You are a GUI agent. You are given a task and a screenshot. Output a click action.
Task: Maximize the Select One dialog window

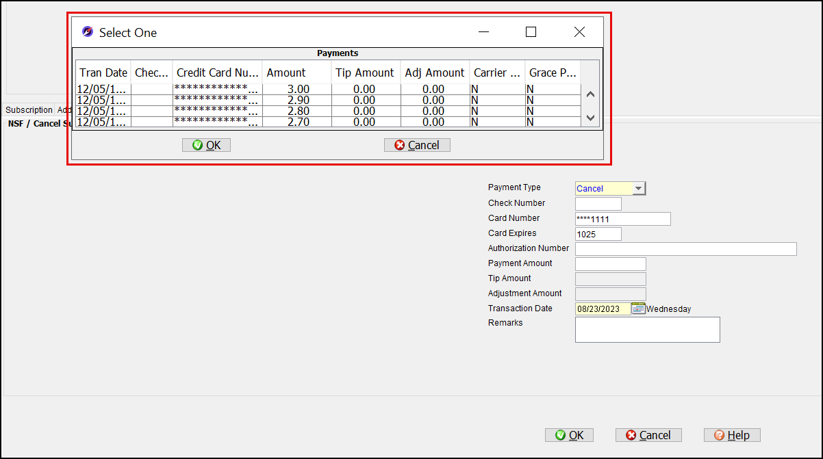(531, 32)
